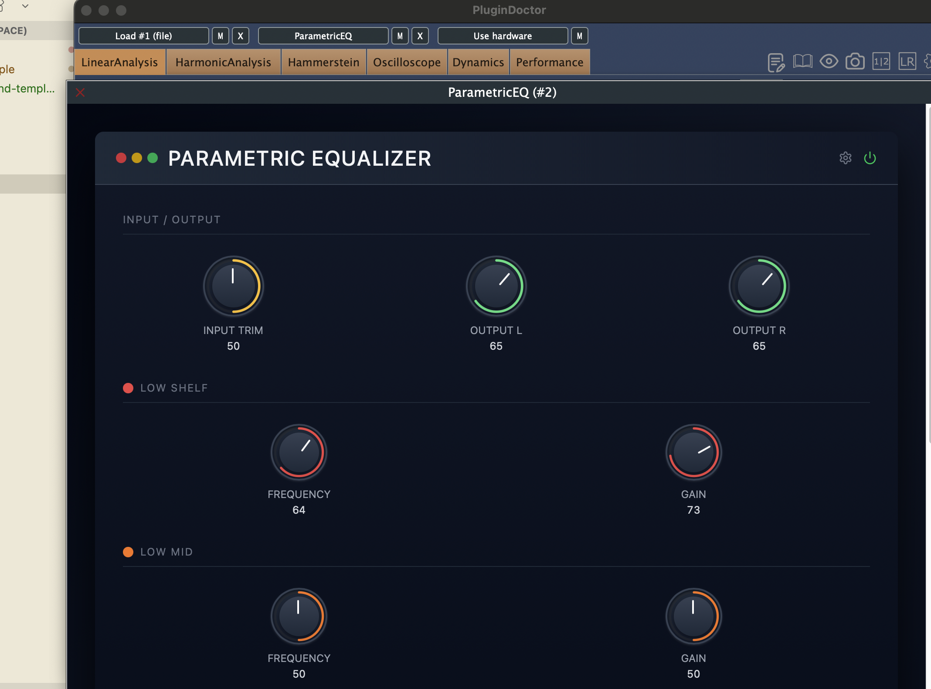Toggle the equalizer power button
Screen dimensions: 931x689
click(x=870, y=158)
